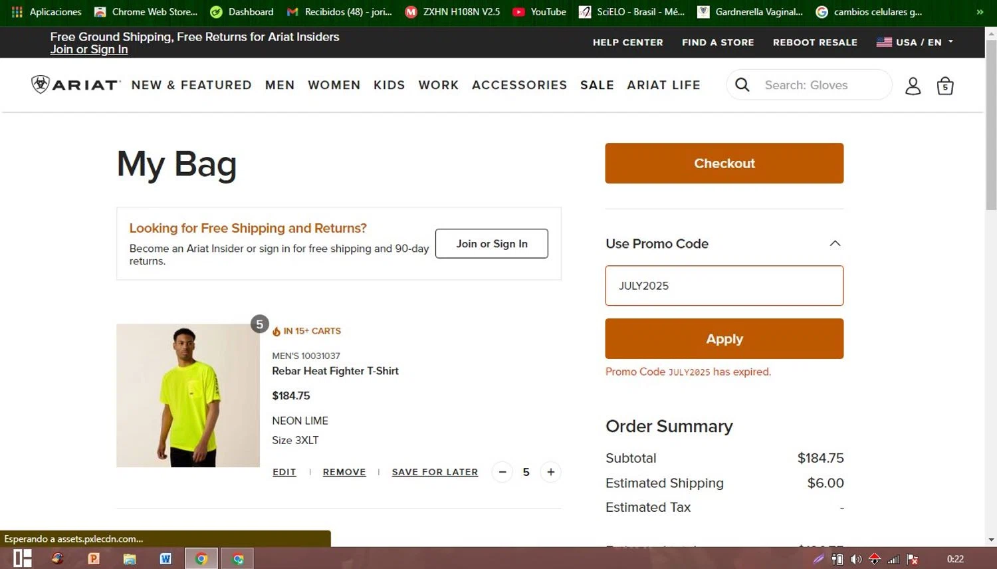
Task: Go to HELP CENTER
Action: [627, 42]
